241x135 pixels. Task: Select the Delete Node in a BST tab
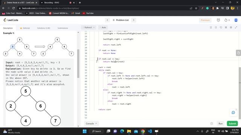tap(20, 3)
